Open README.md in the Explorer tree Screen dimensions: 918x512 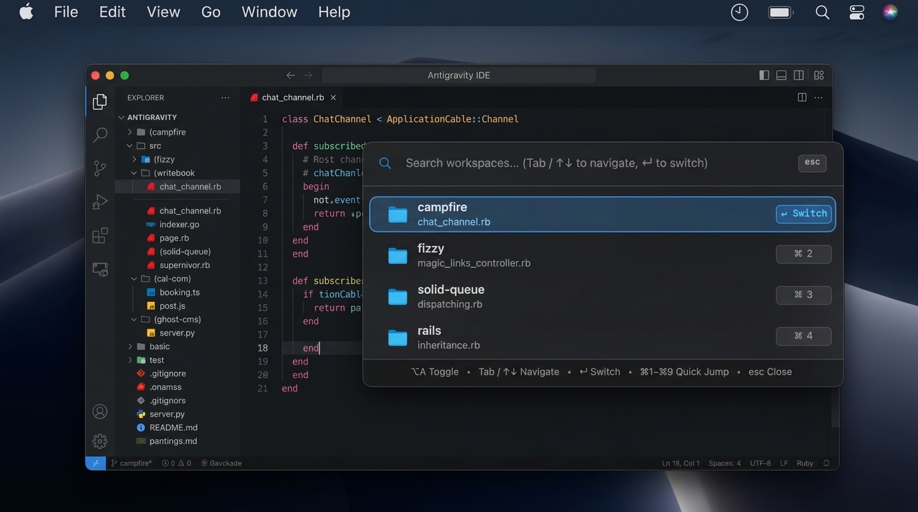[173, 428]
